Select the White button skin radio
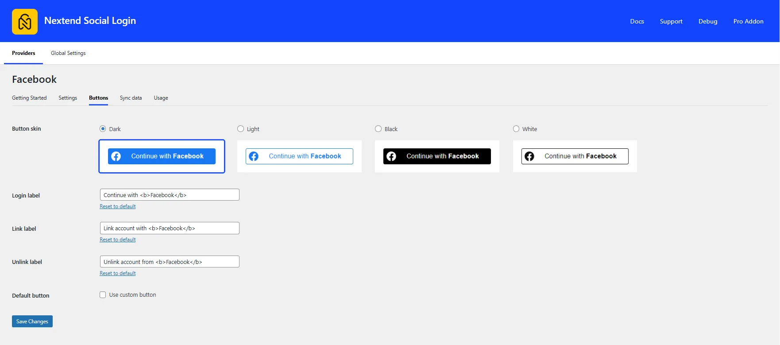This screenshot has width=780, height=345. 516,129
